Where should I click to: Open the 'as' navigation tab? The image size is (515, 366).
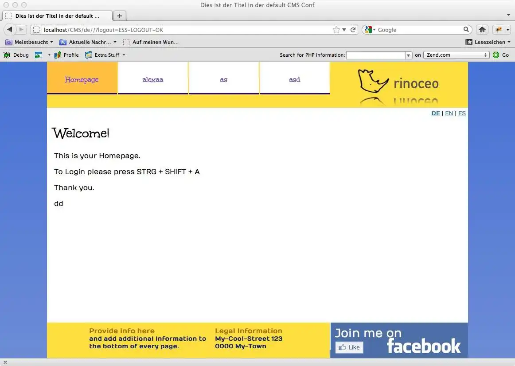click(x=224, y=78)
